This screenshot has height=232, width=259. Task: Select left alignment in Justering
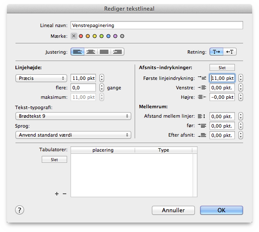(77, 52)
